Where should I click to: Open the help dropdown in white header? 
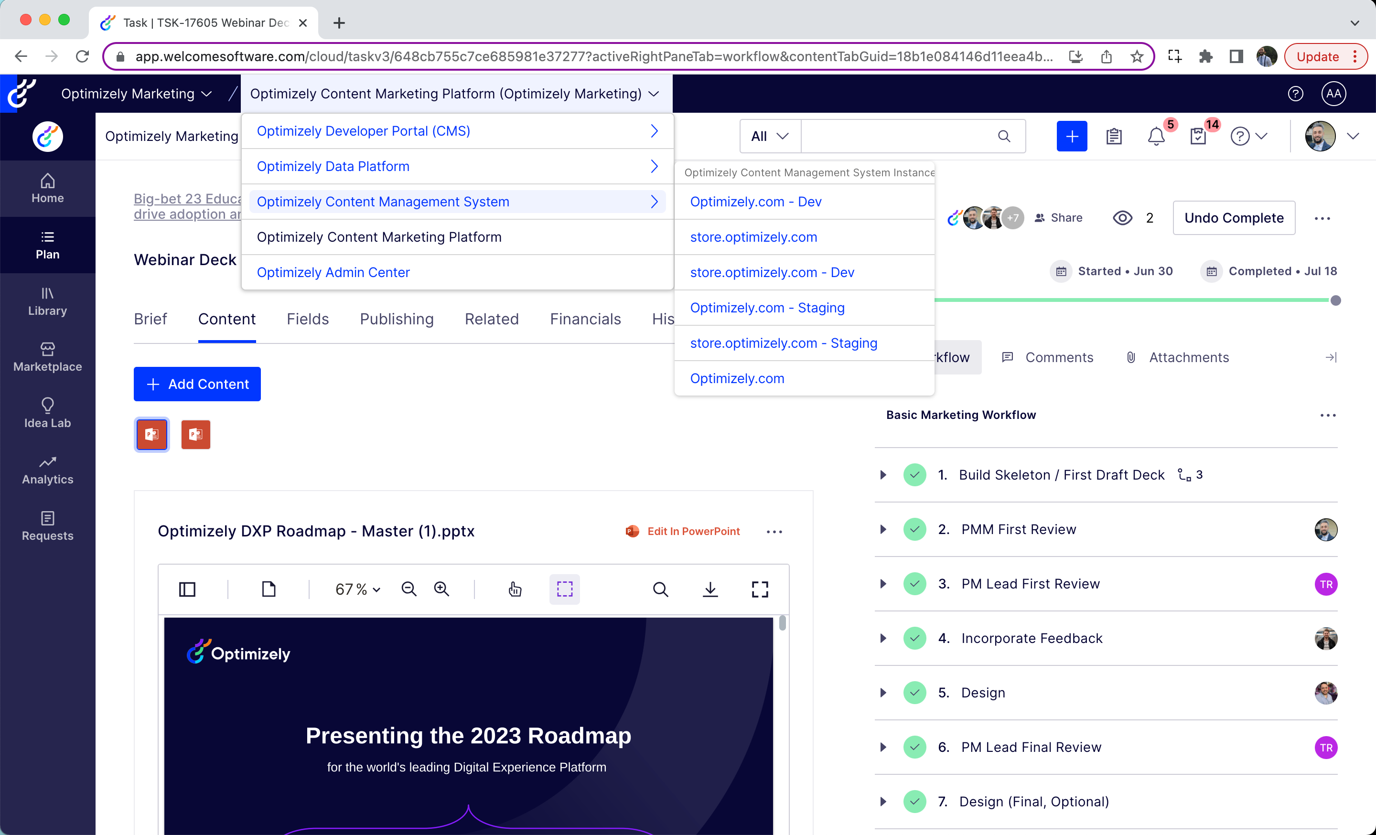(1249, 136)
